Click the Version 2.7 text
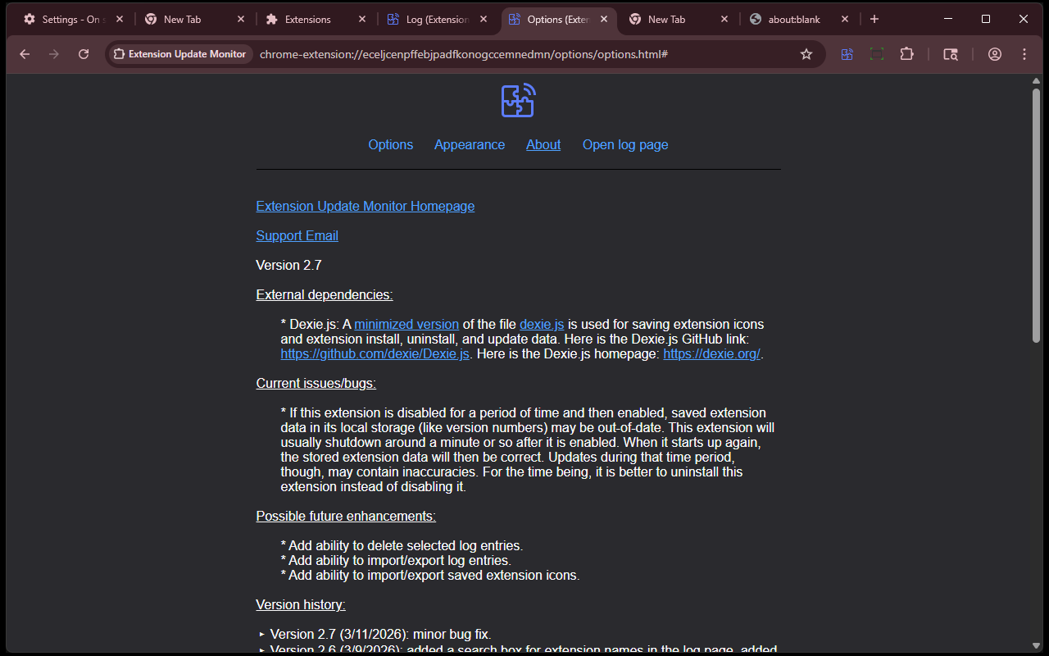The image size is (1049, 656). pyautogui.click(x=288, y=265)
